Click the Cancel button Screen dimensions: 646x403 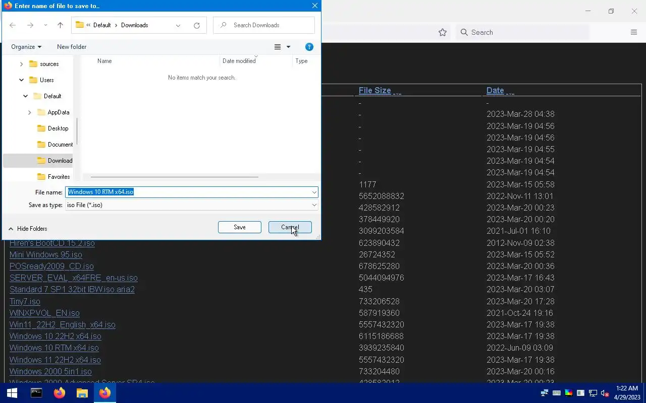290,227
